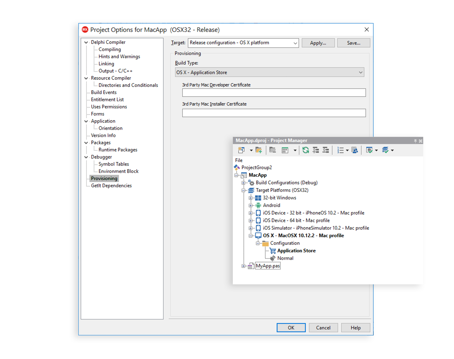The image size is (454, 359).
Task: Open dropdown arrow next to target platform icon
Action: coord(392,151)
